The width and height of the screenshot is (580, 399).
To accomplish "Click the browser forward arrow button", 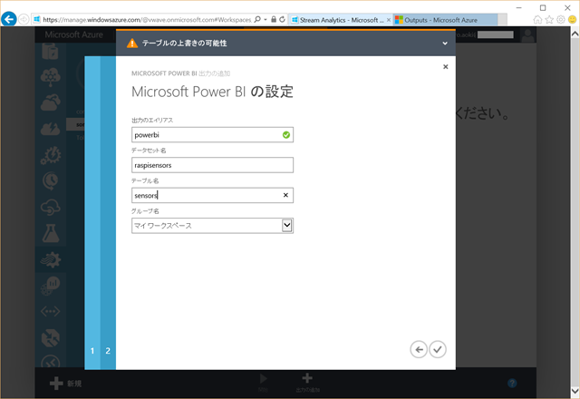I will [24, 19].
